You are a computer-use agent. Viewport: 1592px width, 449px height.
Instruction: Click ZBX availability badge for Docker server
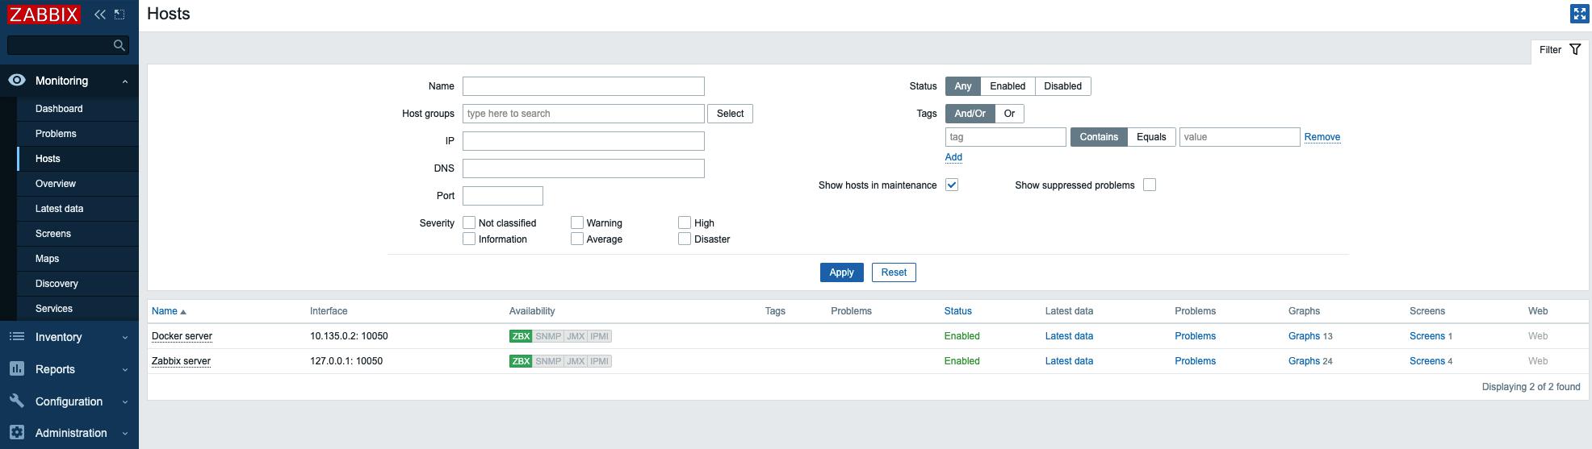[x=521, y=336]
